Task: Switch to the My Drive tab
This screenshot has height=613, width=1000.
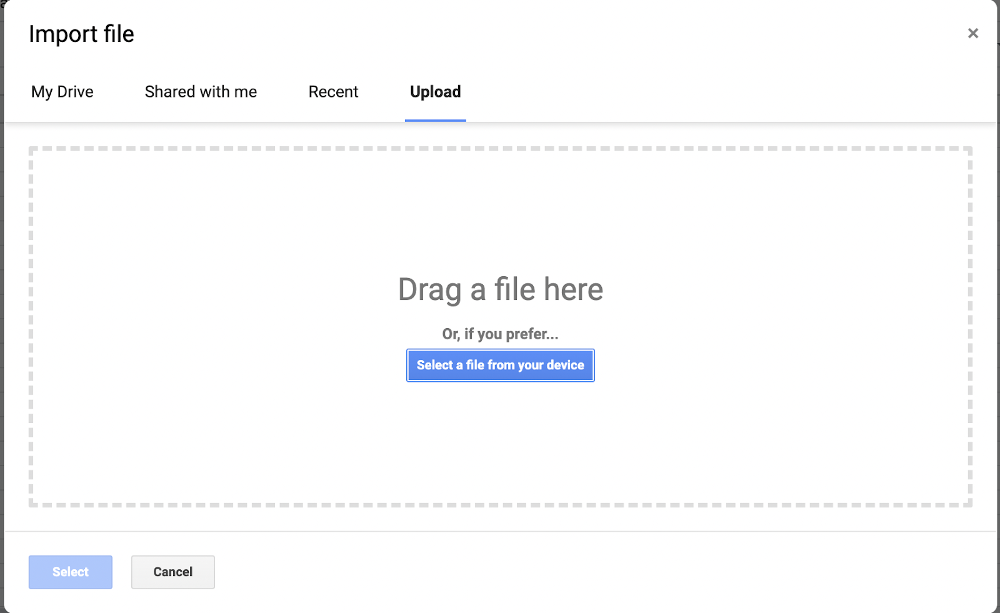Action: pos(62,92)
